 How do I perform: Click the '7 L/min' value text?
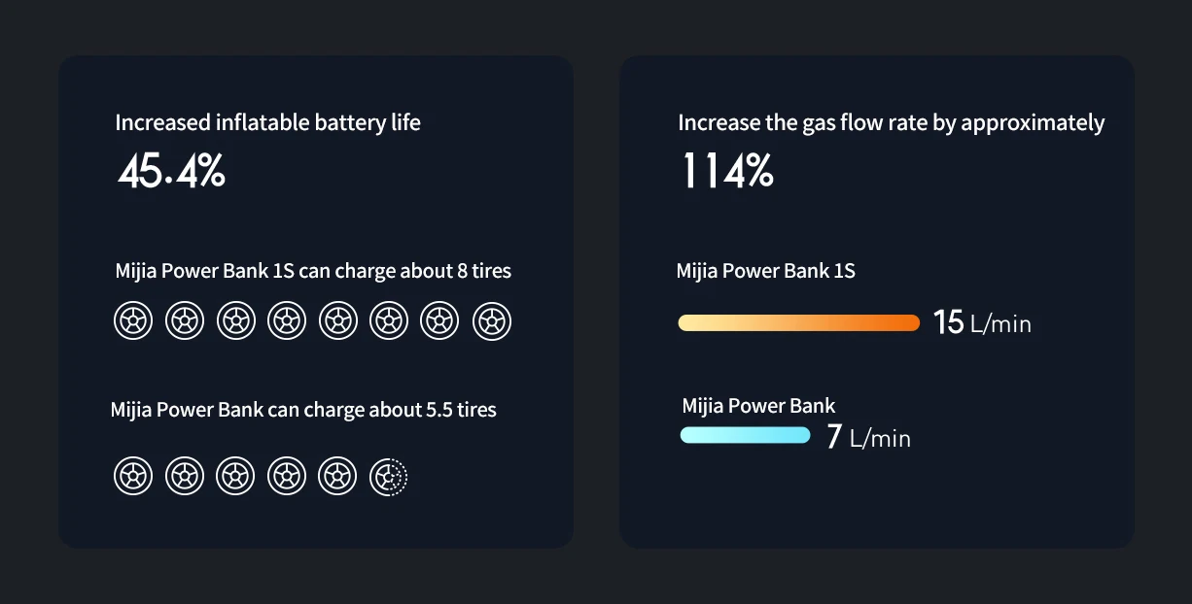(x=868, y=437)
